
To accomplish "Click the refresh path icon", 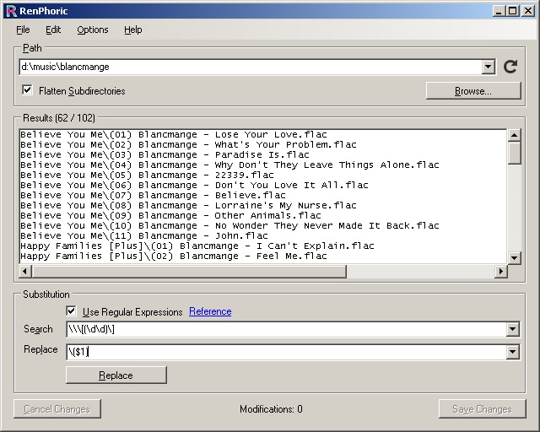I will pos(510,67).
